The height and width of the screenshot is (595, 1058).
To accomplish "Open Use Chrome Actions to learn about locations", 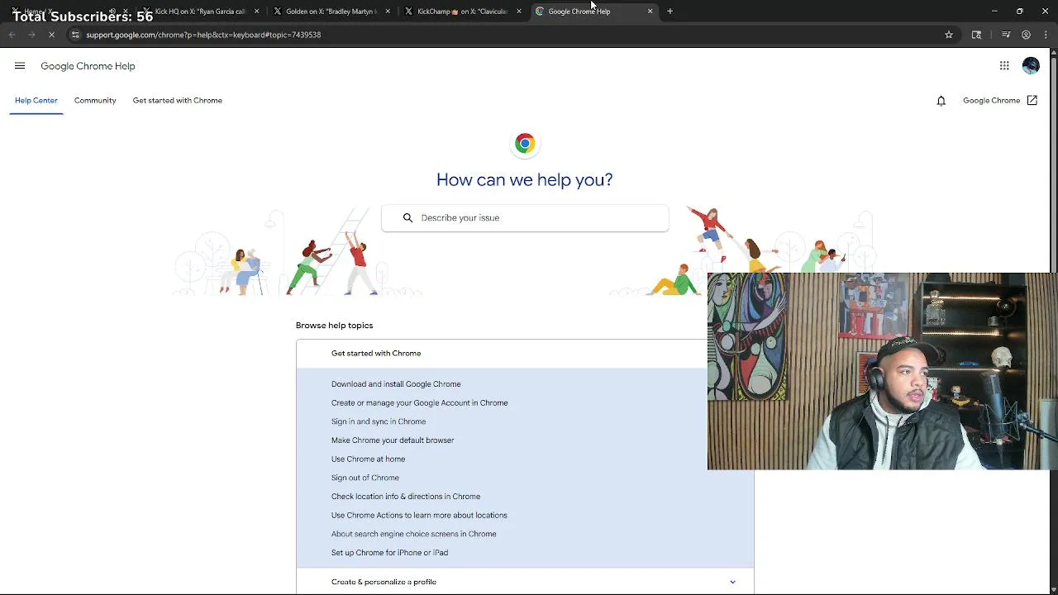I will point(419,516).
